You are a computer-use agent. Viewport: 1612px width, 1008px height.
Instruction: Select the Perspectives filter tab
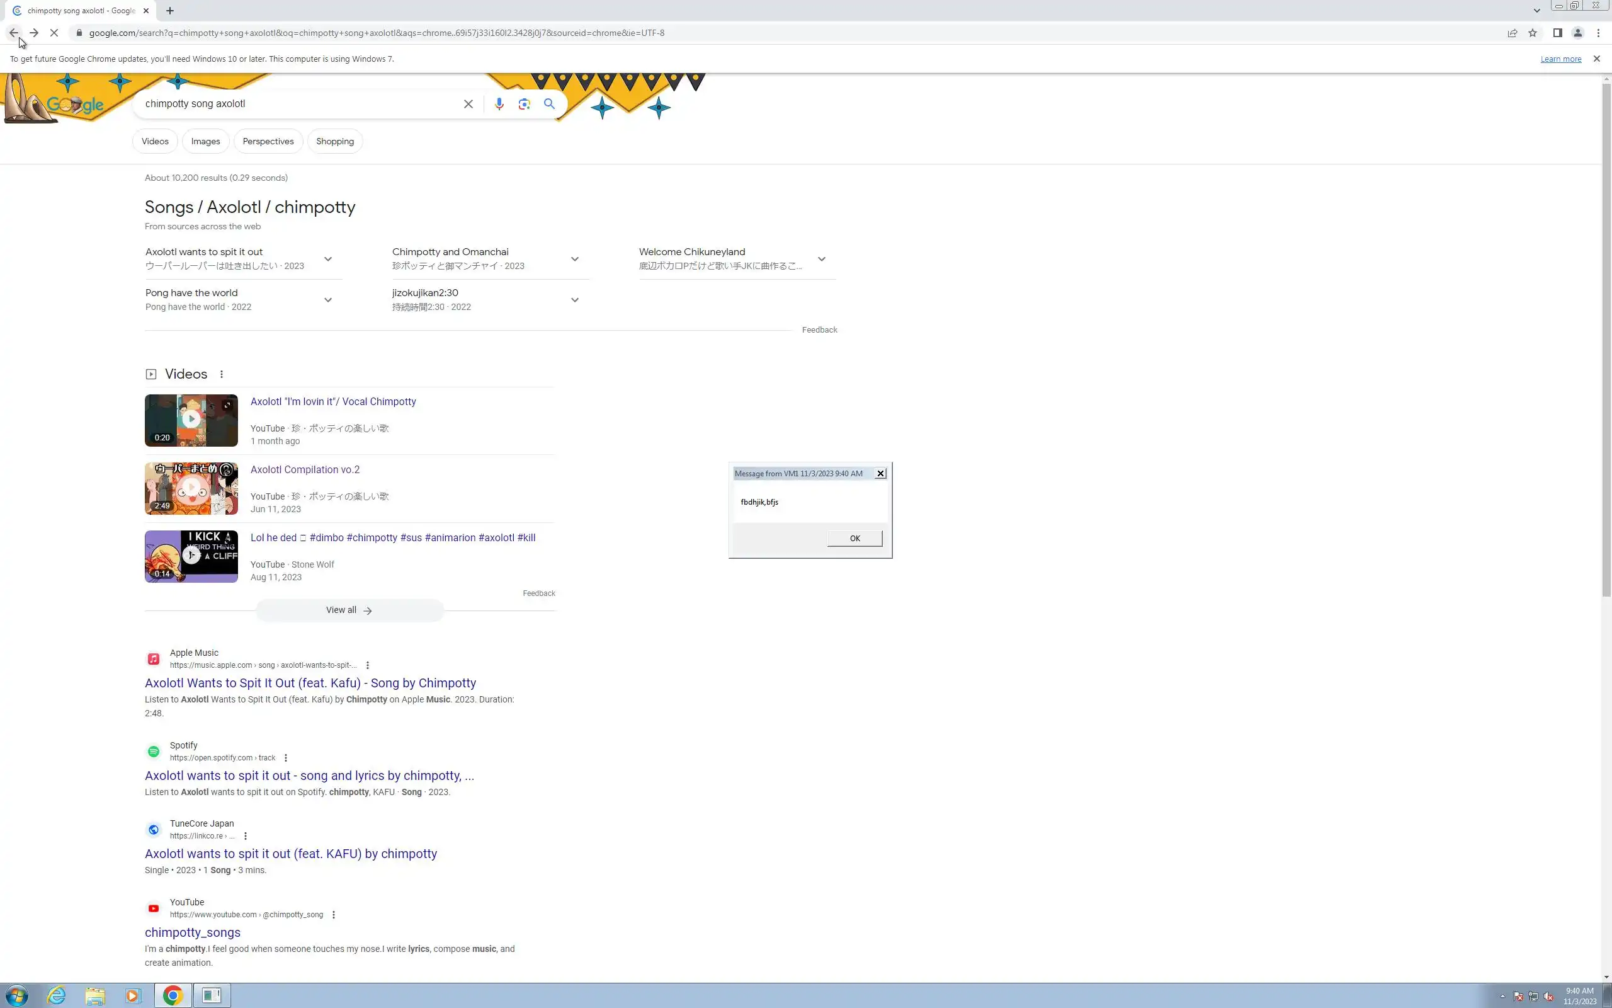268,141
